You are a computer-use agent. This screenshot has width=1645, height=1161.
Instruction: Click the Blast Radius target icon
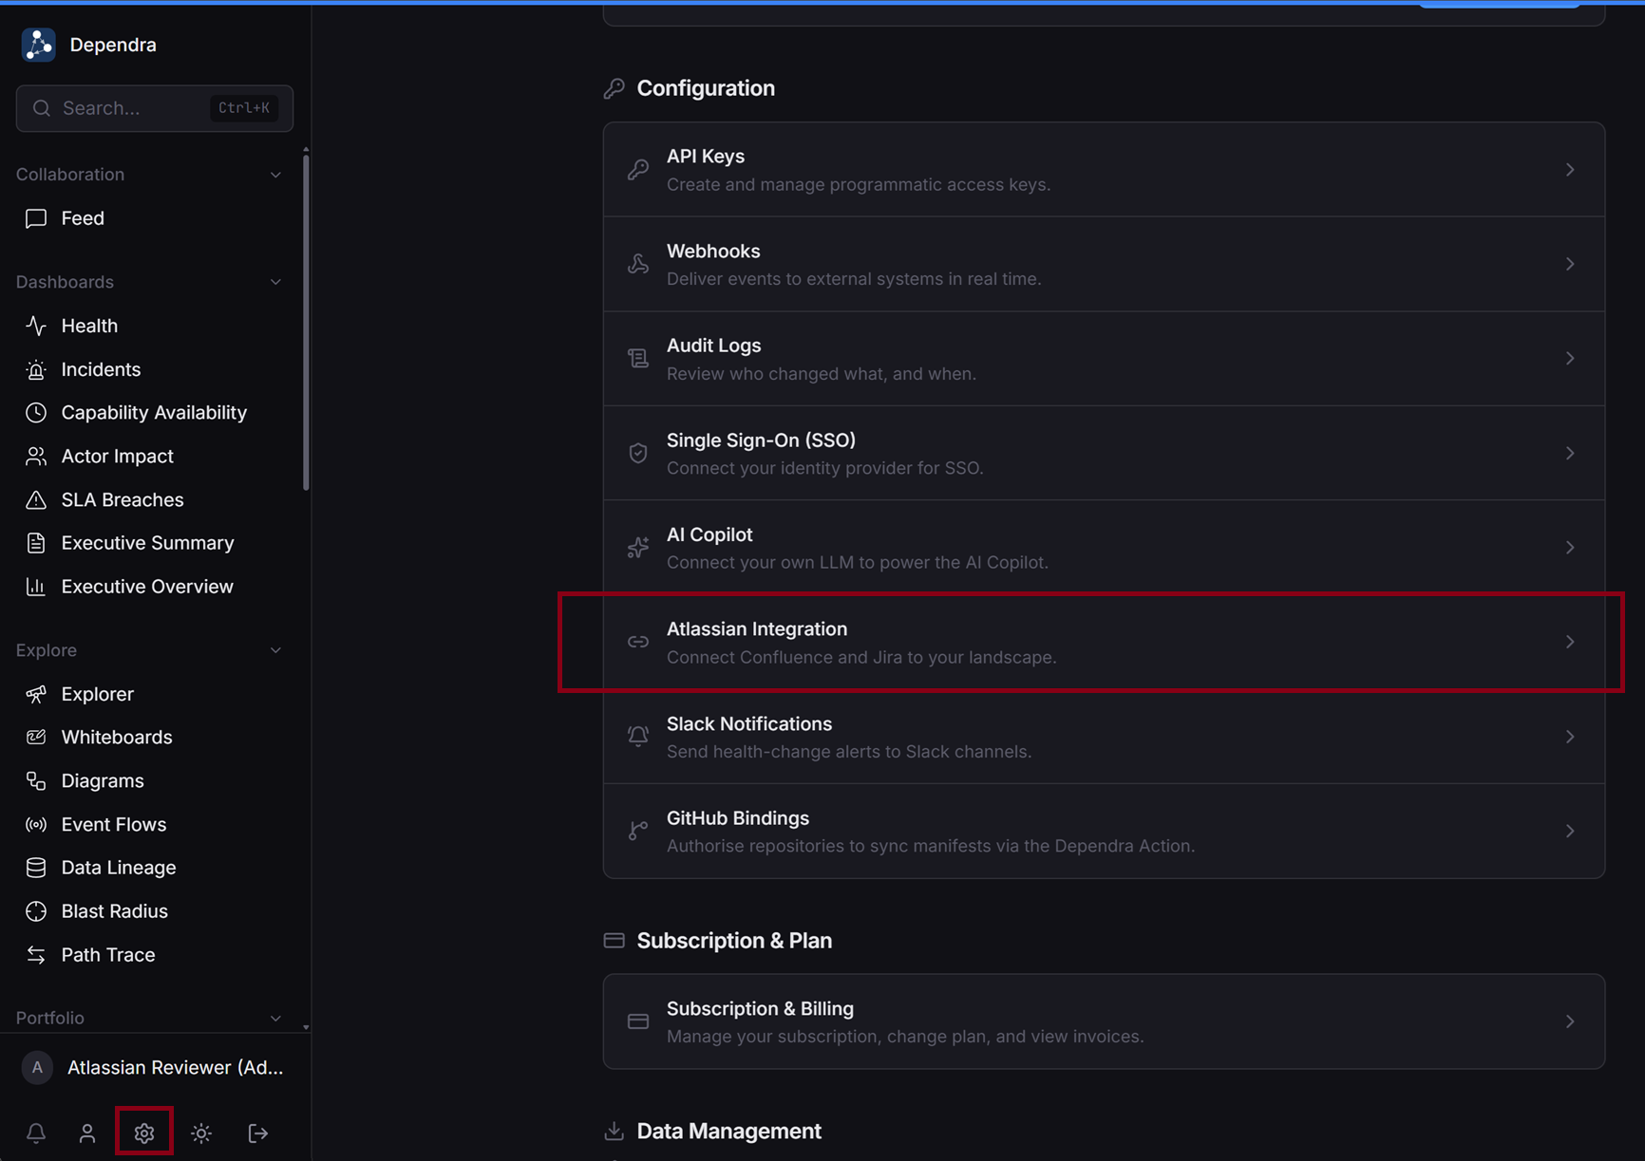point(36,911)
